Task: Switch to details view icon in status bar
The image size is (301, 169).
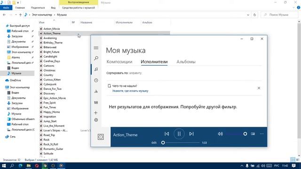Action: pos(293,160)
